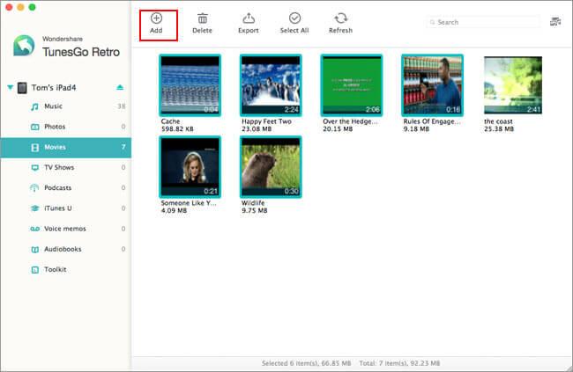Refresh the movie list
This screenshot has width=573, height=372.
pyautogui.click(x=340, y=24)
